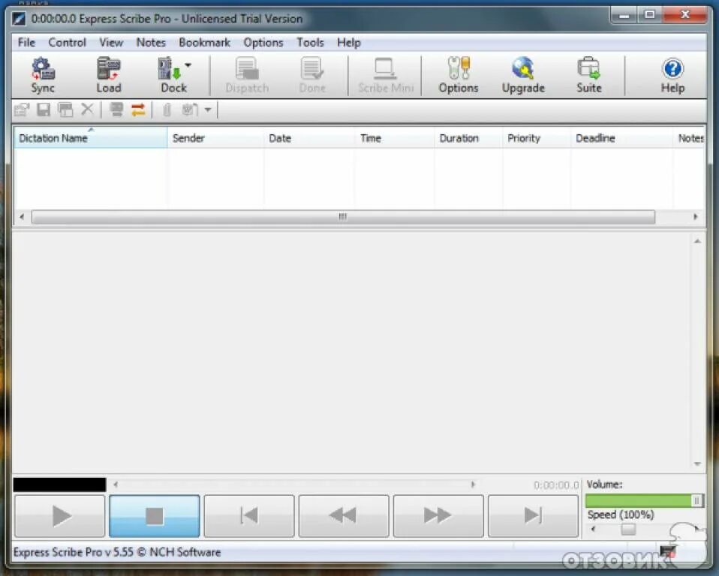The width and height of the screenshot is (719, 576).
Task: Open the Notes menu
Action: click(x=151, y=43)
